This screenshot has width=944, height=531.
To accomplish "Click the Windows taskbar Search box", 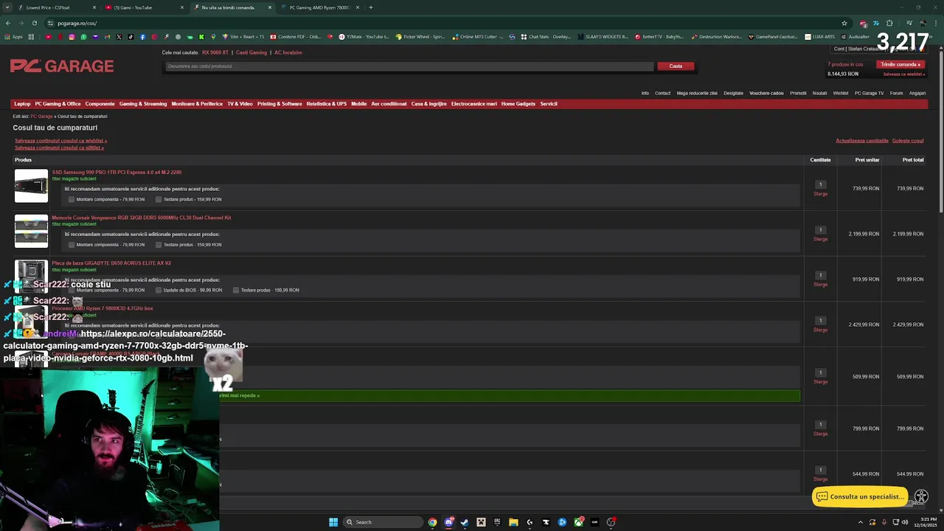I will click(383, 522).
